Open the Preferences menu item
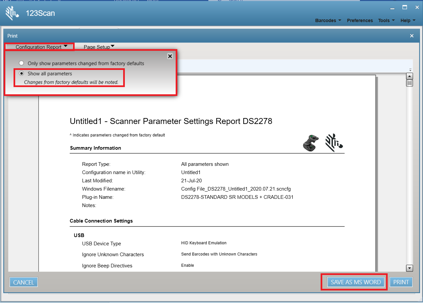 pos(360,20)
